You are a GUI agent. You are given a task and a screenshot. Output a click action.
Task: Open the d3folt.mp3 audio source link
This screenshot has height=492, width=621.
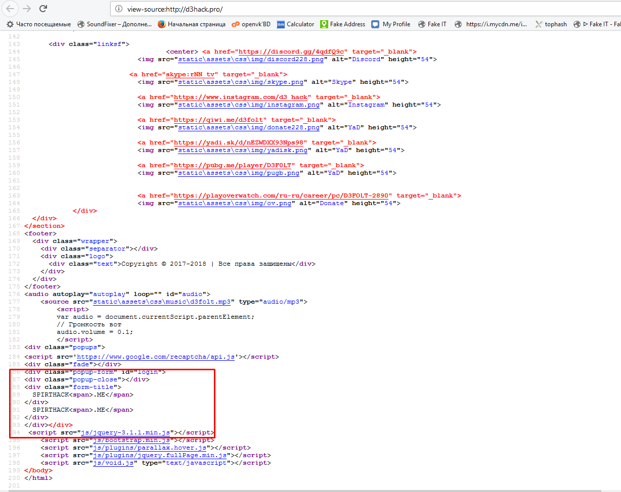[161, 302]
